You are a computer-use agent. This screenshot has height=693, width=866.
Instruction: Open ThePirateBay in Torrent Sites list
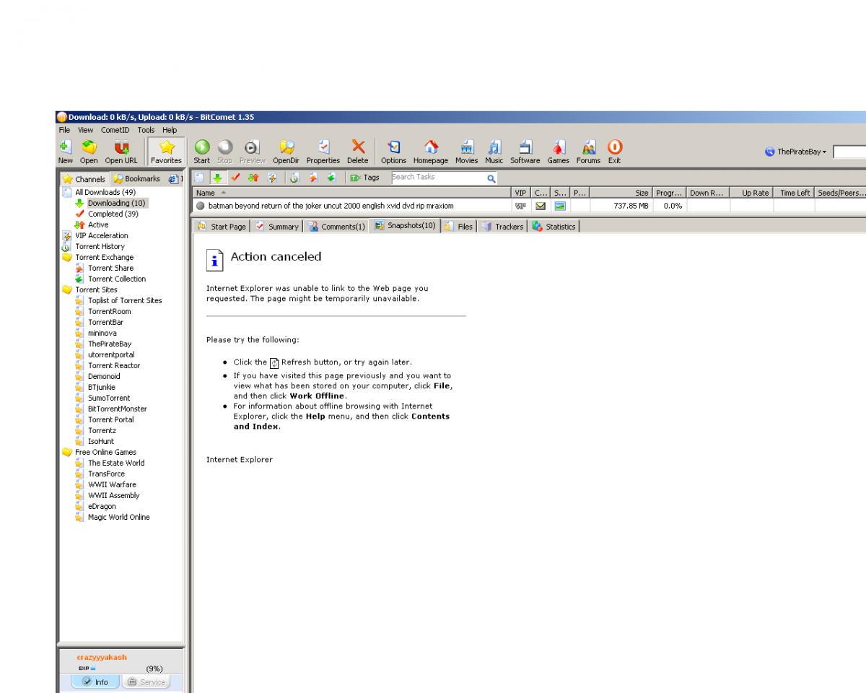110,344
